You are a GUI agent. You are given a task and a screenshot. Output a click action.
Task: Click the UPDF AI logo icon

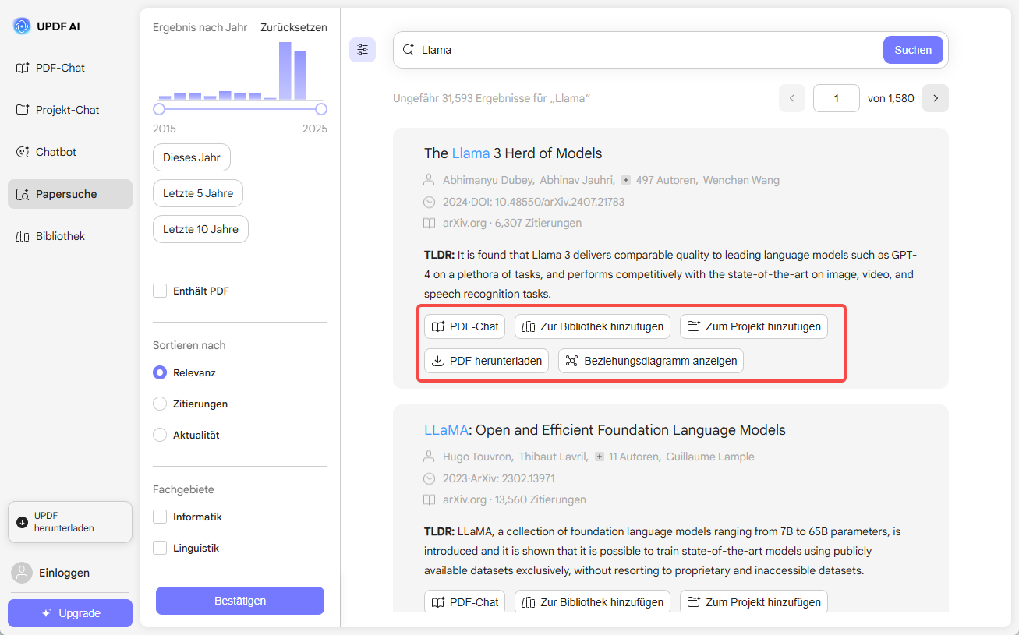22,26
